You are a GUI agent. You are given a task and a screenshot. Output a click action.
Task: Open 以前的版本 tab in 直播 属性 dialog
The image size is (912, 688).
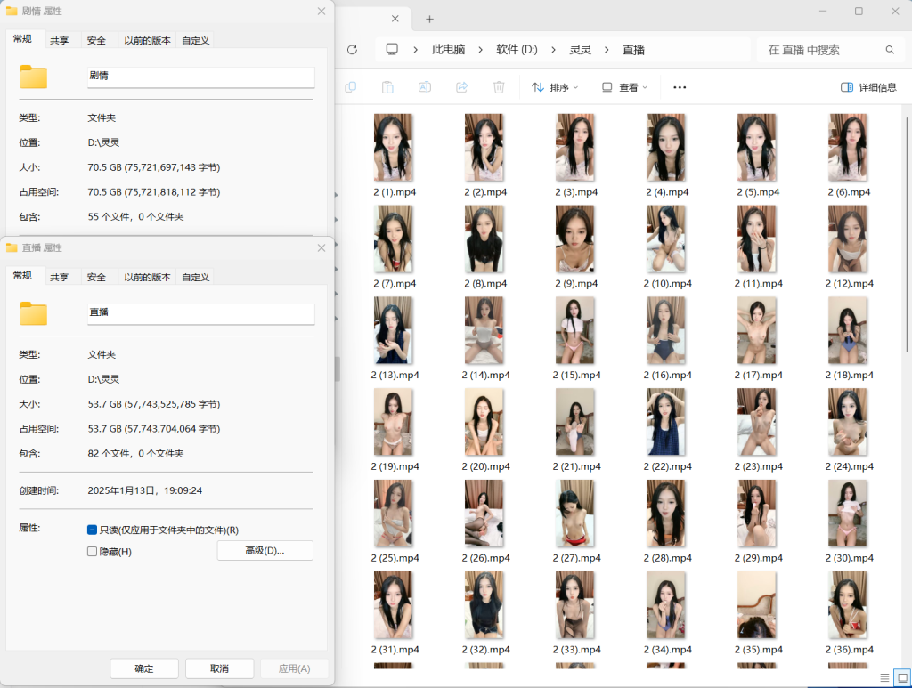(147, 278)
